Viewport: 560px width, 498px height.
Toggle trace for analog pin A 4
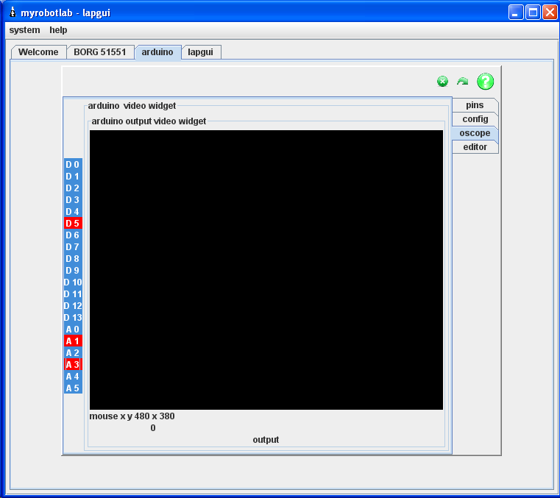73,377
